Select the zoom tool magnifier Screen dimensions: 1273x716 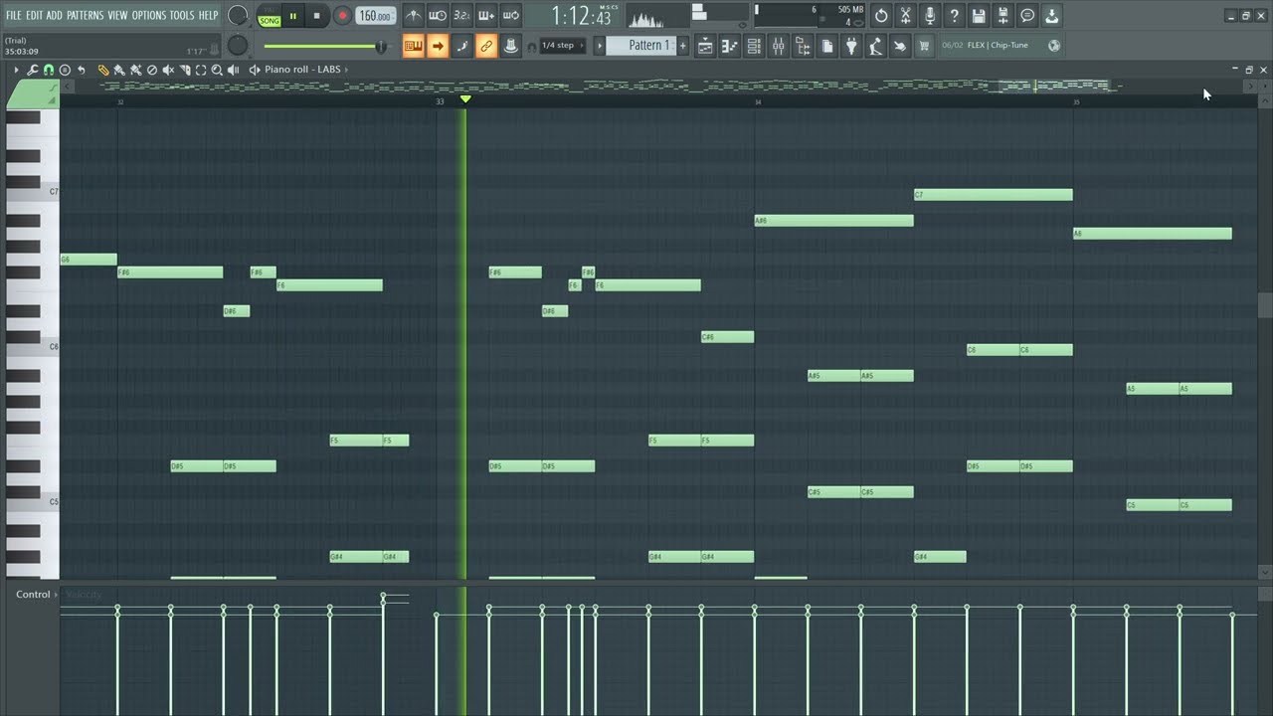point(217,70)
